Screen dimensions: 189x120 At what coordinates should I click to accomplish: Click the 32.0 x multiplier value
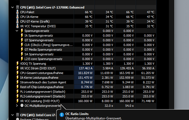pos(109,106)
